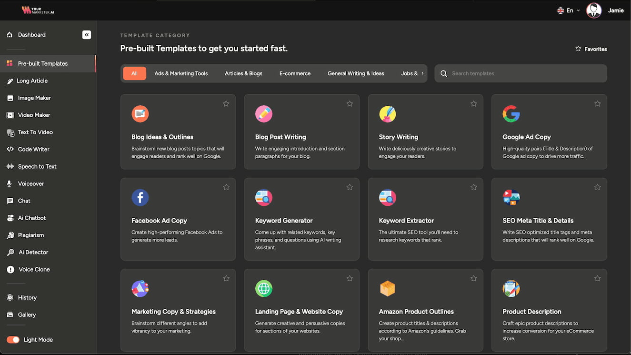The height and width of the screenshot is (355, 631).
Task: Star the Facebook Ad Copy template
Action: click(x=226, y=187)
